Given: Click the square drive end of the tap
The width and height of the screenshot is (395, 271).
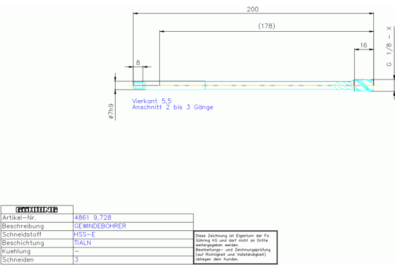Looking at the screenshot, I should [139, 85].
